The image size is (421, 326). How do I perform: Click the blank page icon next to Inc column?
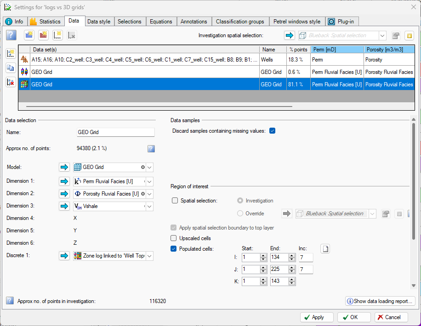click(x=325, y=249)
